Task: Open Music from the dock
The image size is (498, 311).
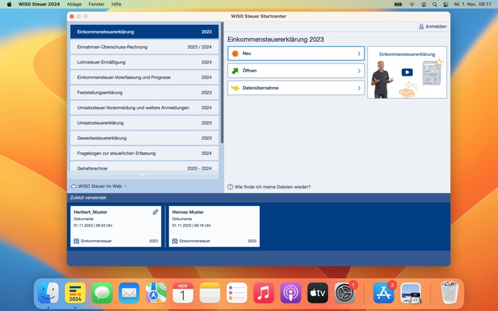Action: (263, 292)
